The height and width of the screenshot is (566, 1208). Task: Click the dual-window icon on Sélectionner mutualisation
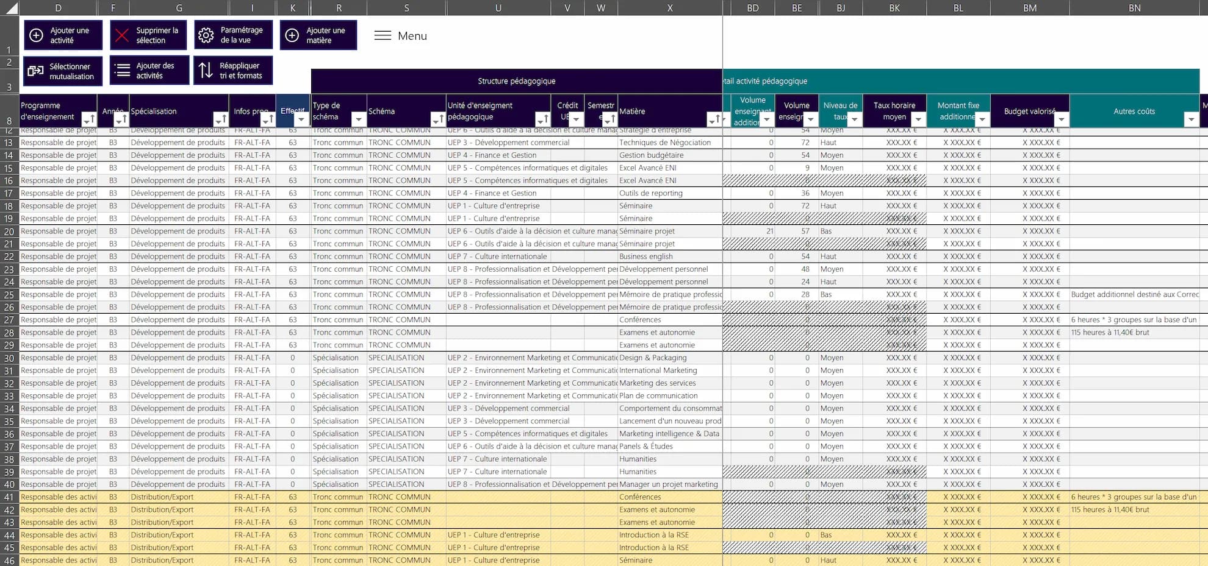tap(35, 71)
